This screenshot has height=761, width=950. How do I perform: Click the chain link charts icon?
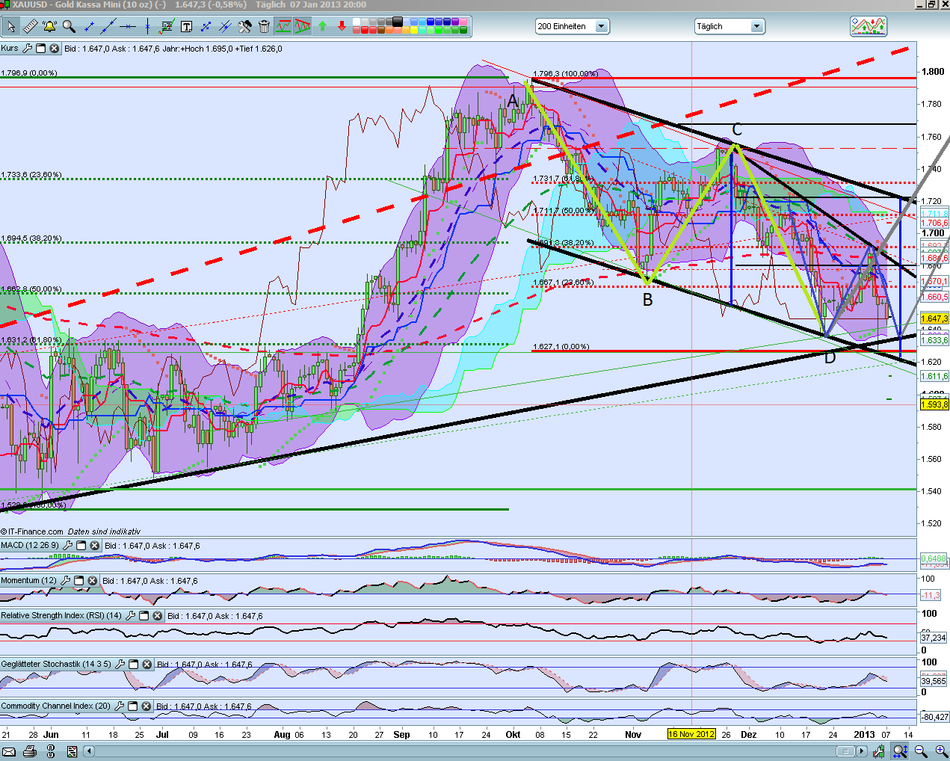(x=51, y=751)
